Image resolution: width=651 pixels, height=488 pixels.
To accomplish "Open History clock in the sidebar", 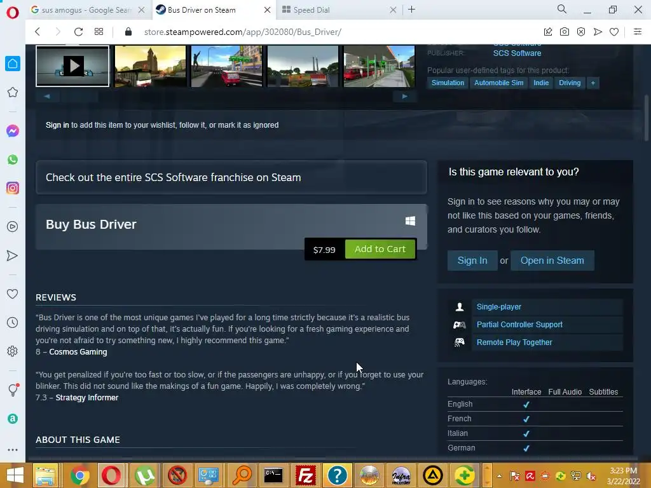I will pos(13,322).
